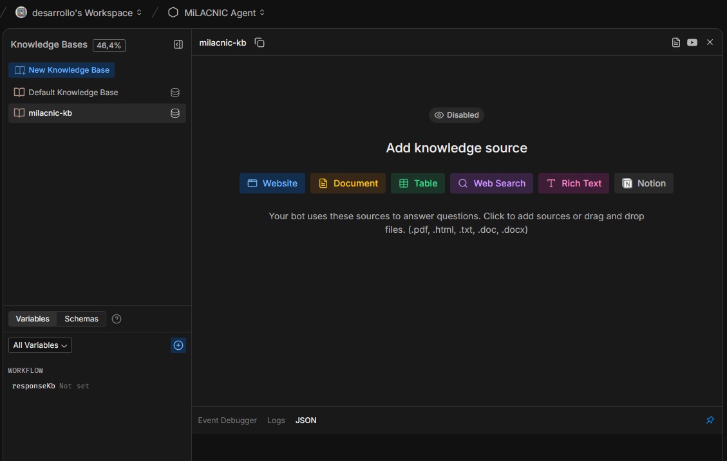The image size is (727, 461).
Task: Expand the All Variables dropdown
Action: coord(40,345)
